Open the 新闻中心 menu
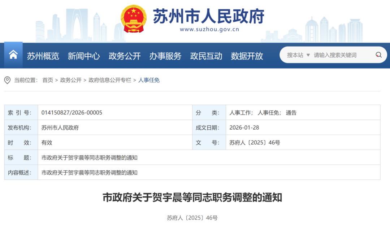The image size is (390, 226). [84, 56]
